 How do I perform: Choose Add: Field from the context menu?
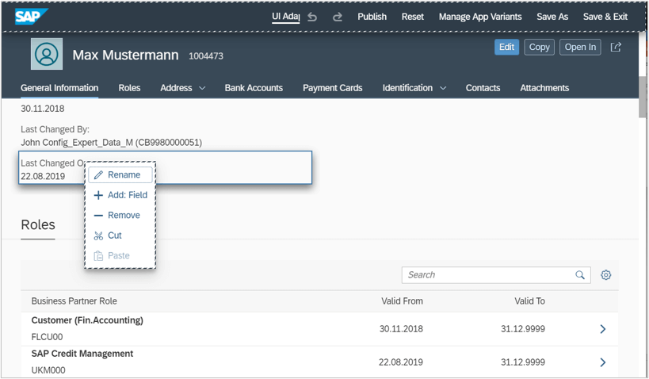point(120,195)
